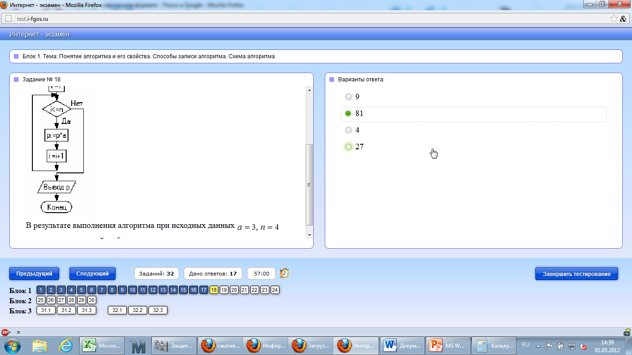Switch to Firefox window Инфор...

[266, 345]
